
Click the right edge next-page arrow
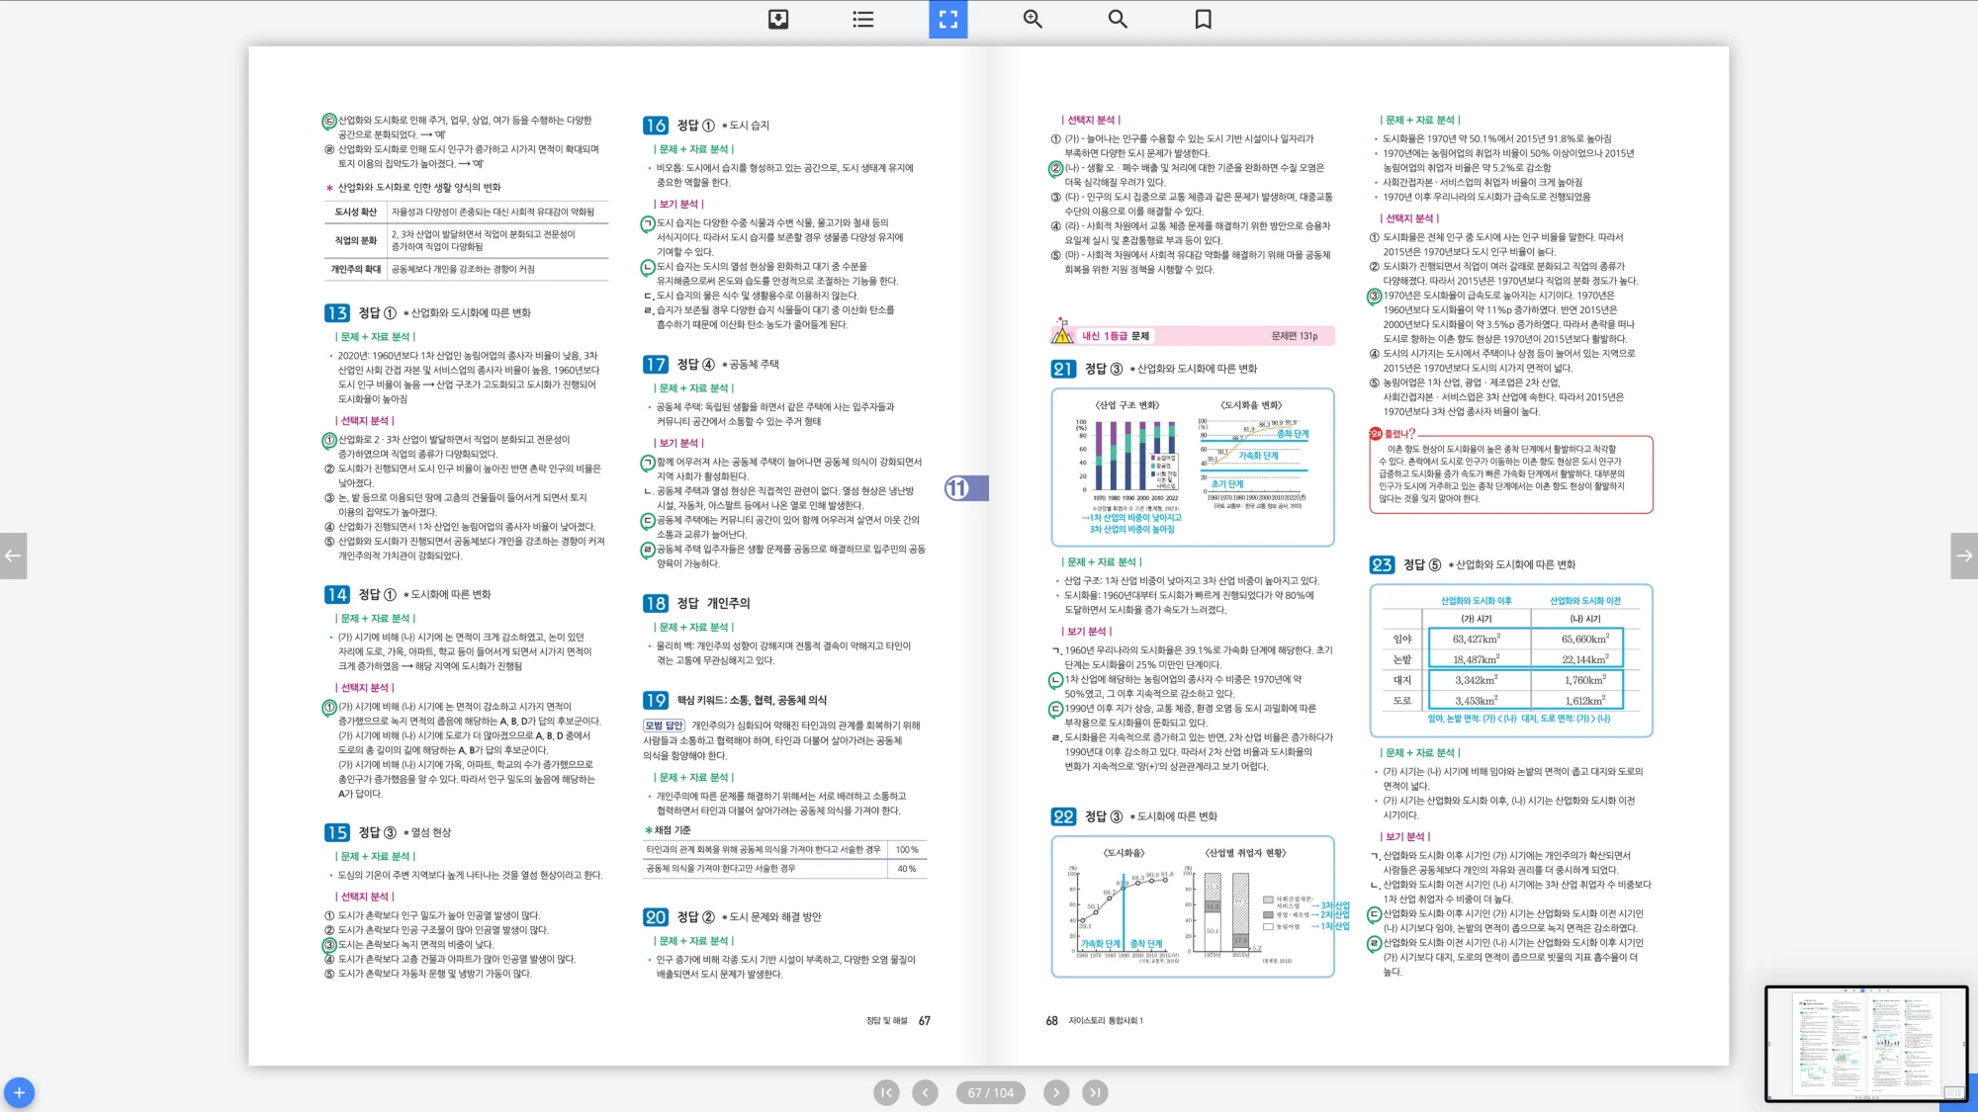coord(1964,556)
